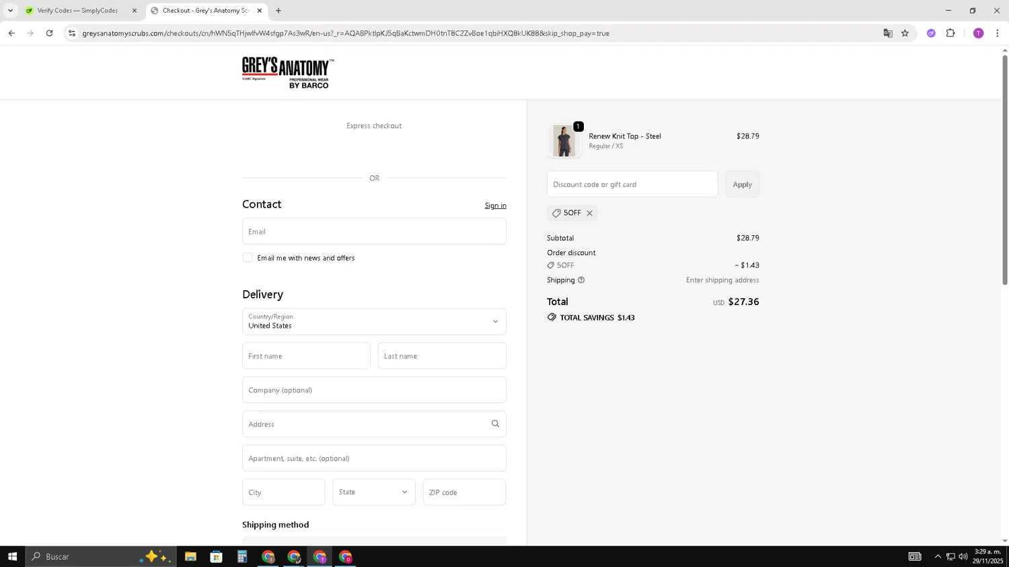Open the Windows Start menu
The image size is (1009, 567).
coord(12,556)
